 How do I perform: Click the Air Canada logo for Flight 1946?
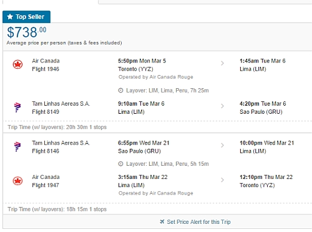(x=17, y=64)
